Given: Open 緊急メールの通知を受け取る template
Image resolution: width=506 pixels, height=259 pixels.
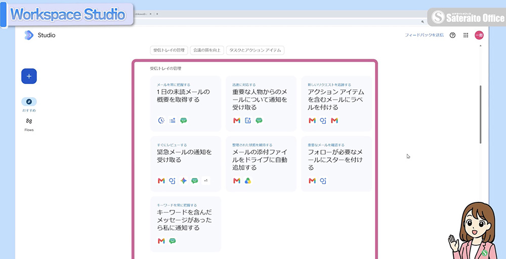Looking at the screenshot, I should coord(186,164).
